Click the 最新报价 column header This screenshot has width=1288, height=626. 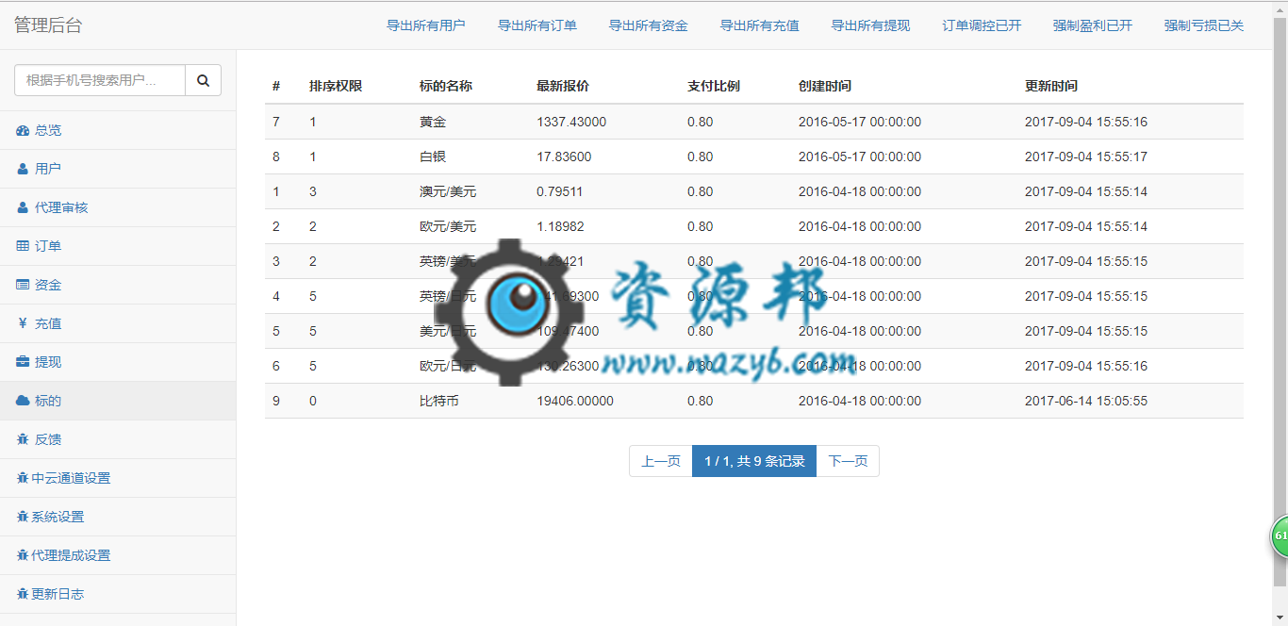563,86
